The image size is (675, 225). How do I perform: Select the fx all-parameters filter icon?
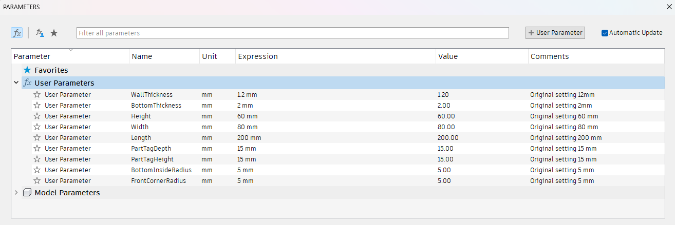point(17,33)
